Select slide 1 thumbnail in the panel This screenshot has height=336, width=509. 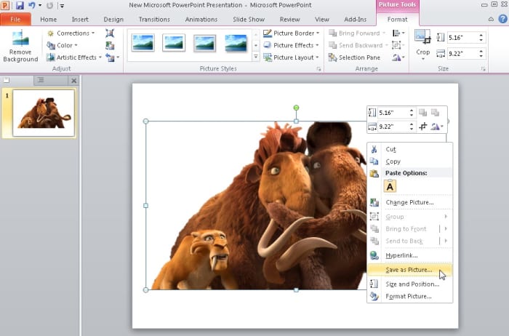click(44, 113)
